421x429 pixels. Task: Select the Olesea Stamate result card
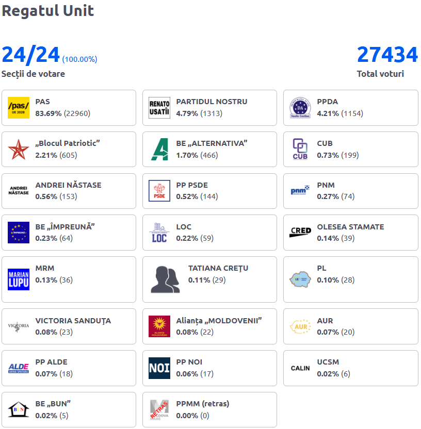(x=351, y=233)
